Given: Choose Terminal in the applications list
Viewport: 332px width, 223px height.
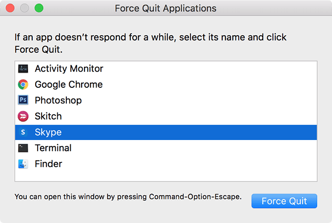Looking at the screenshot, I should [166, 148].
